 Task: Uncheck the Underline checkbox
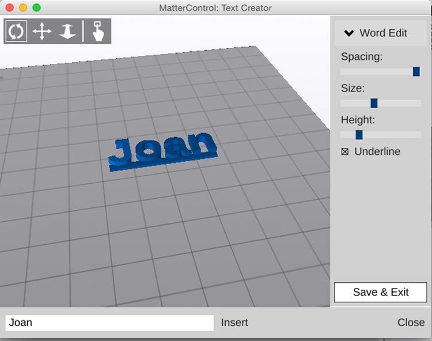pyautogui.click(x=344, y=151)
